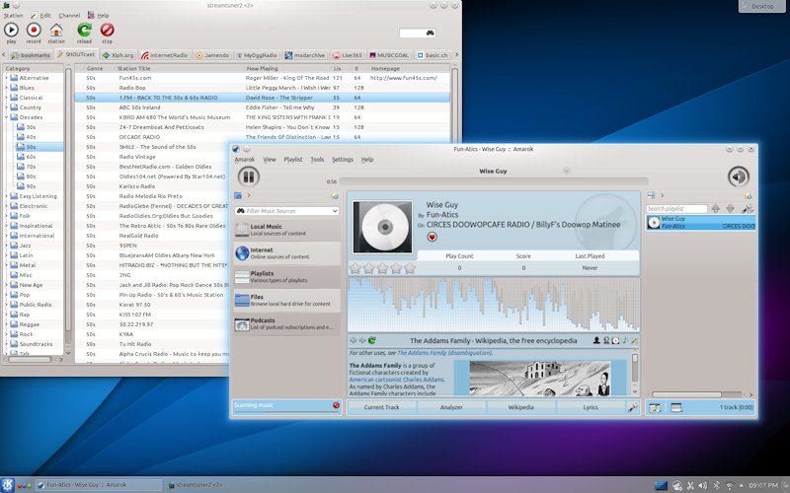This screenshot has width=790, height=493.
Task: Click the binoculars search icon in streamtuner2
Action: pyautogui.click(x=430, y=33)
